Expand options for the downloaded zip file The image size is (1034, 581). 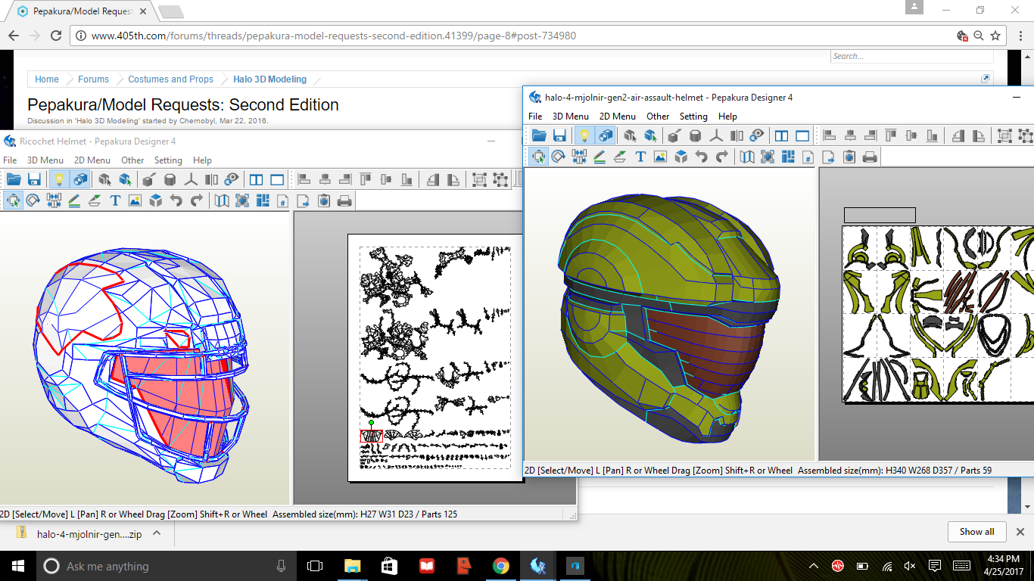point(157,533)
